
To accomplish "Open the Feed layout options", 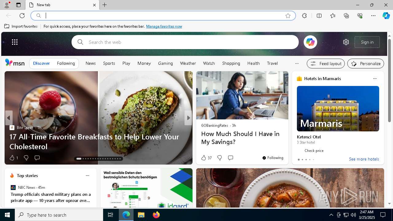I will pos(326,64).
